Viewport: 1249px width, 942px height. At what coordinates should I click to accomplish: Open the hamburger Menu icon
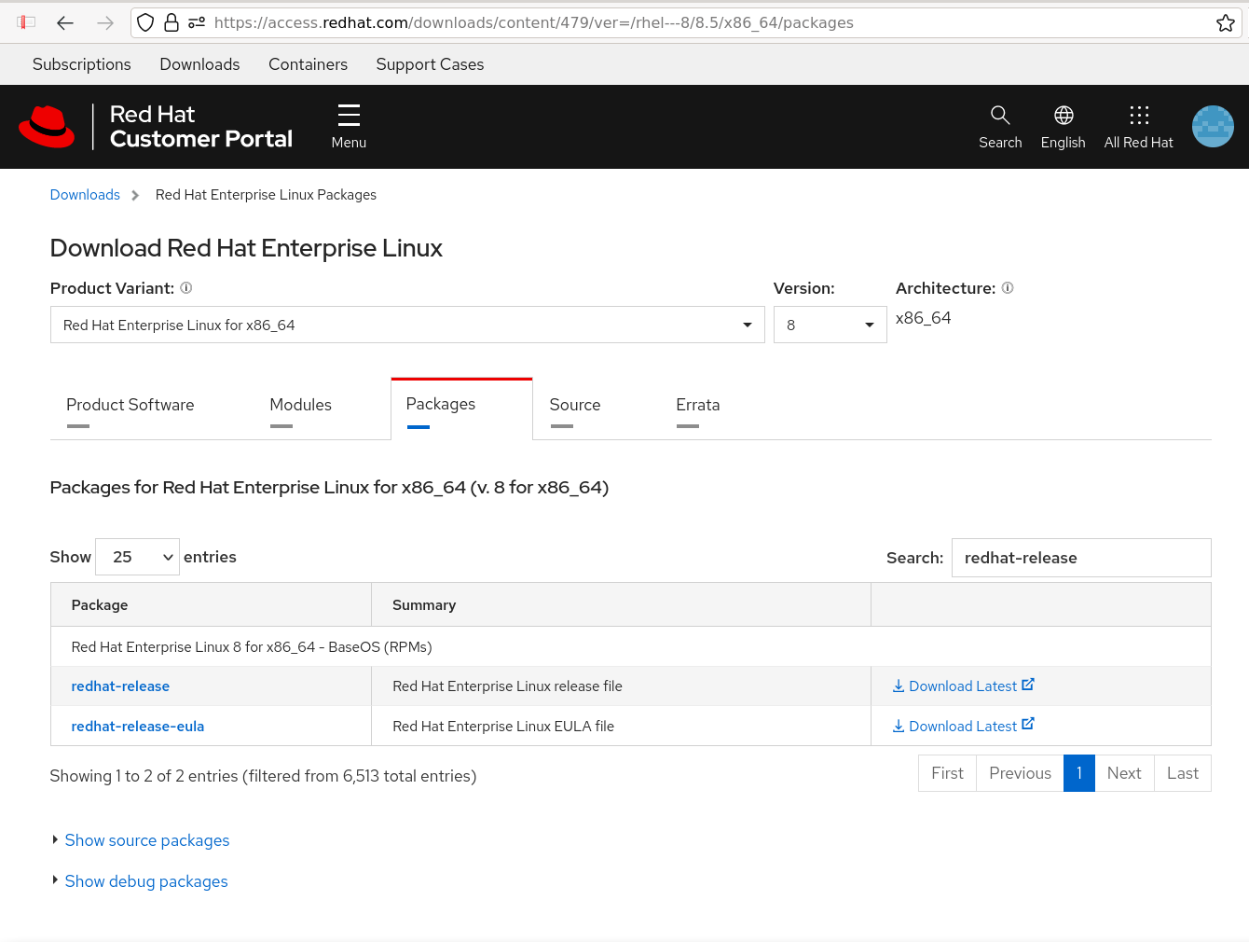point(349,116)
